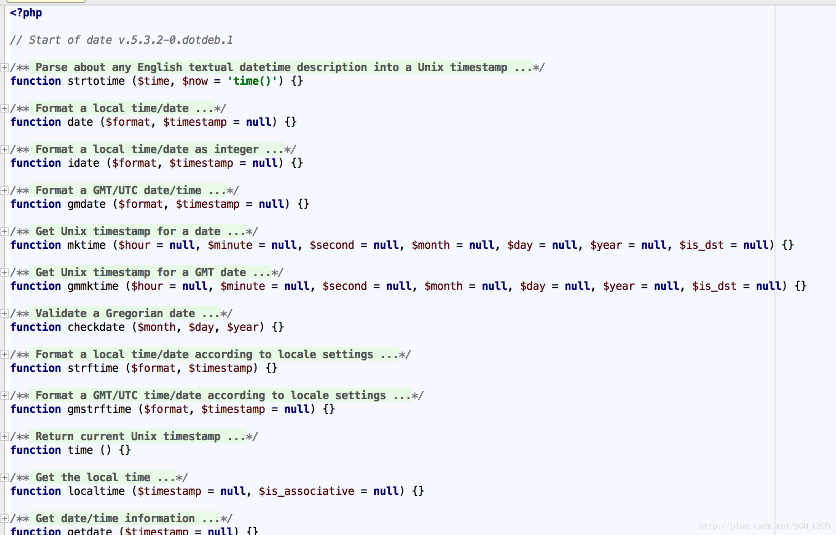This screenshot has height=535, width=836.
Task: Click the $year parameter in gmmktime
Action: 619,286
